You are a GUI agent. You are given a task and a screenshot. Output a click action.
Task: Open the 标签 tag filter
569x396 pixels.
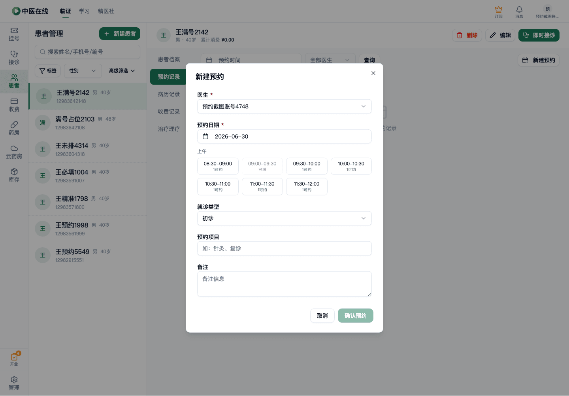coord(48,71)
